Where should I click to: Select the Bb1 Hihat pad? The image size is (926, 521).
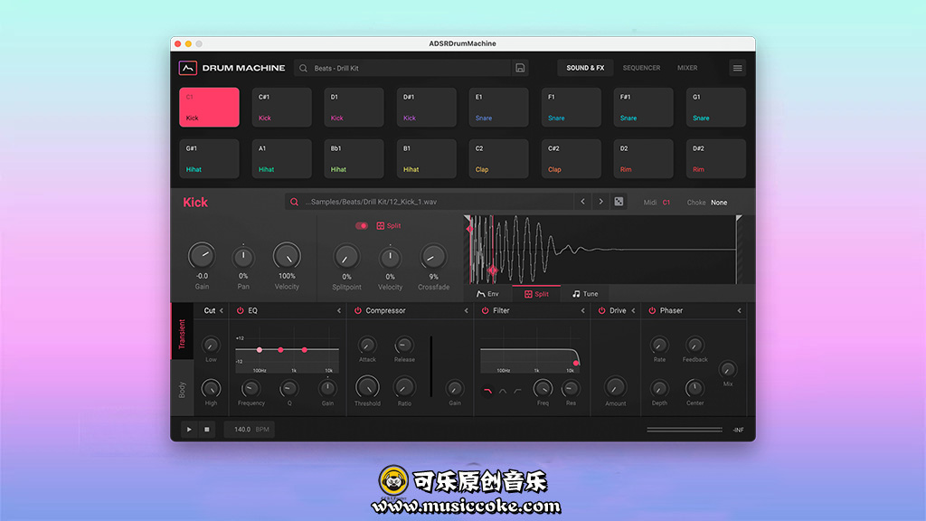pos(354,158)
